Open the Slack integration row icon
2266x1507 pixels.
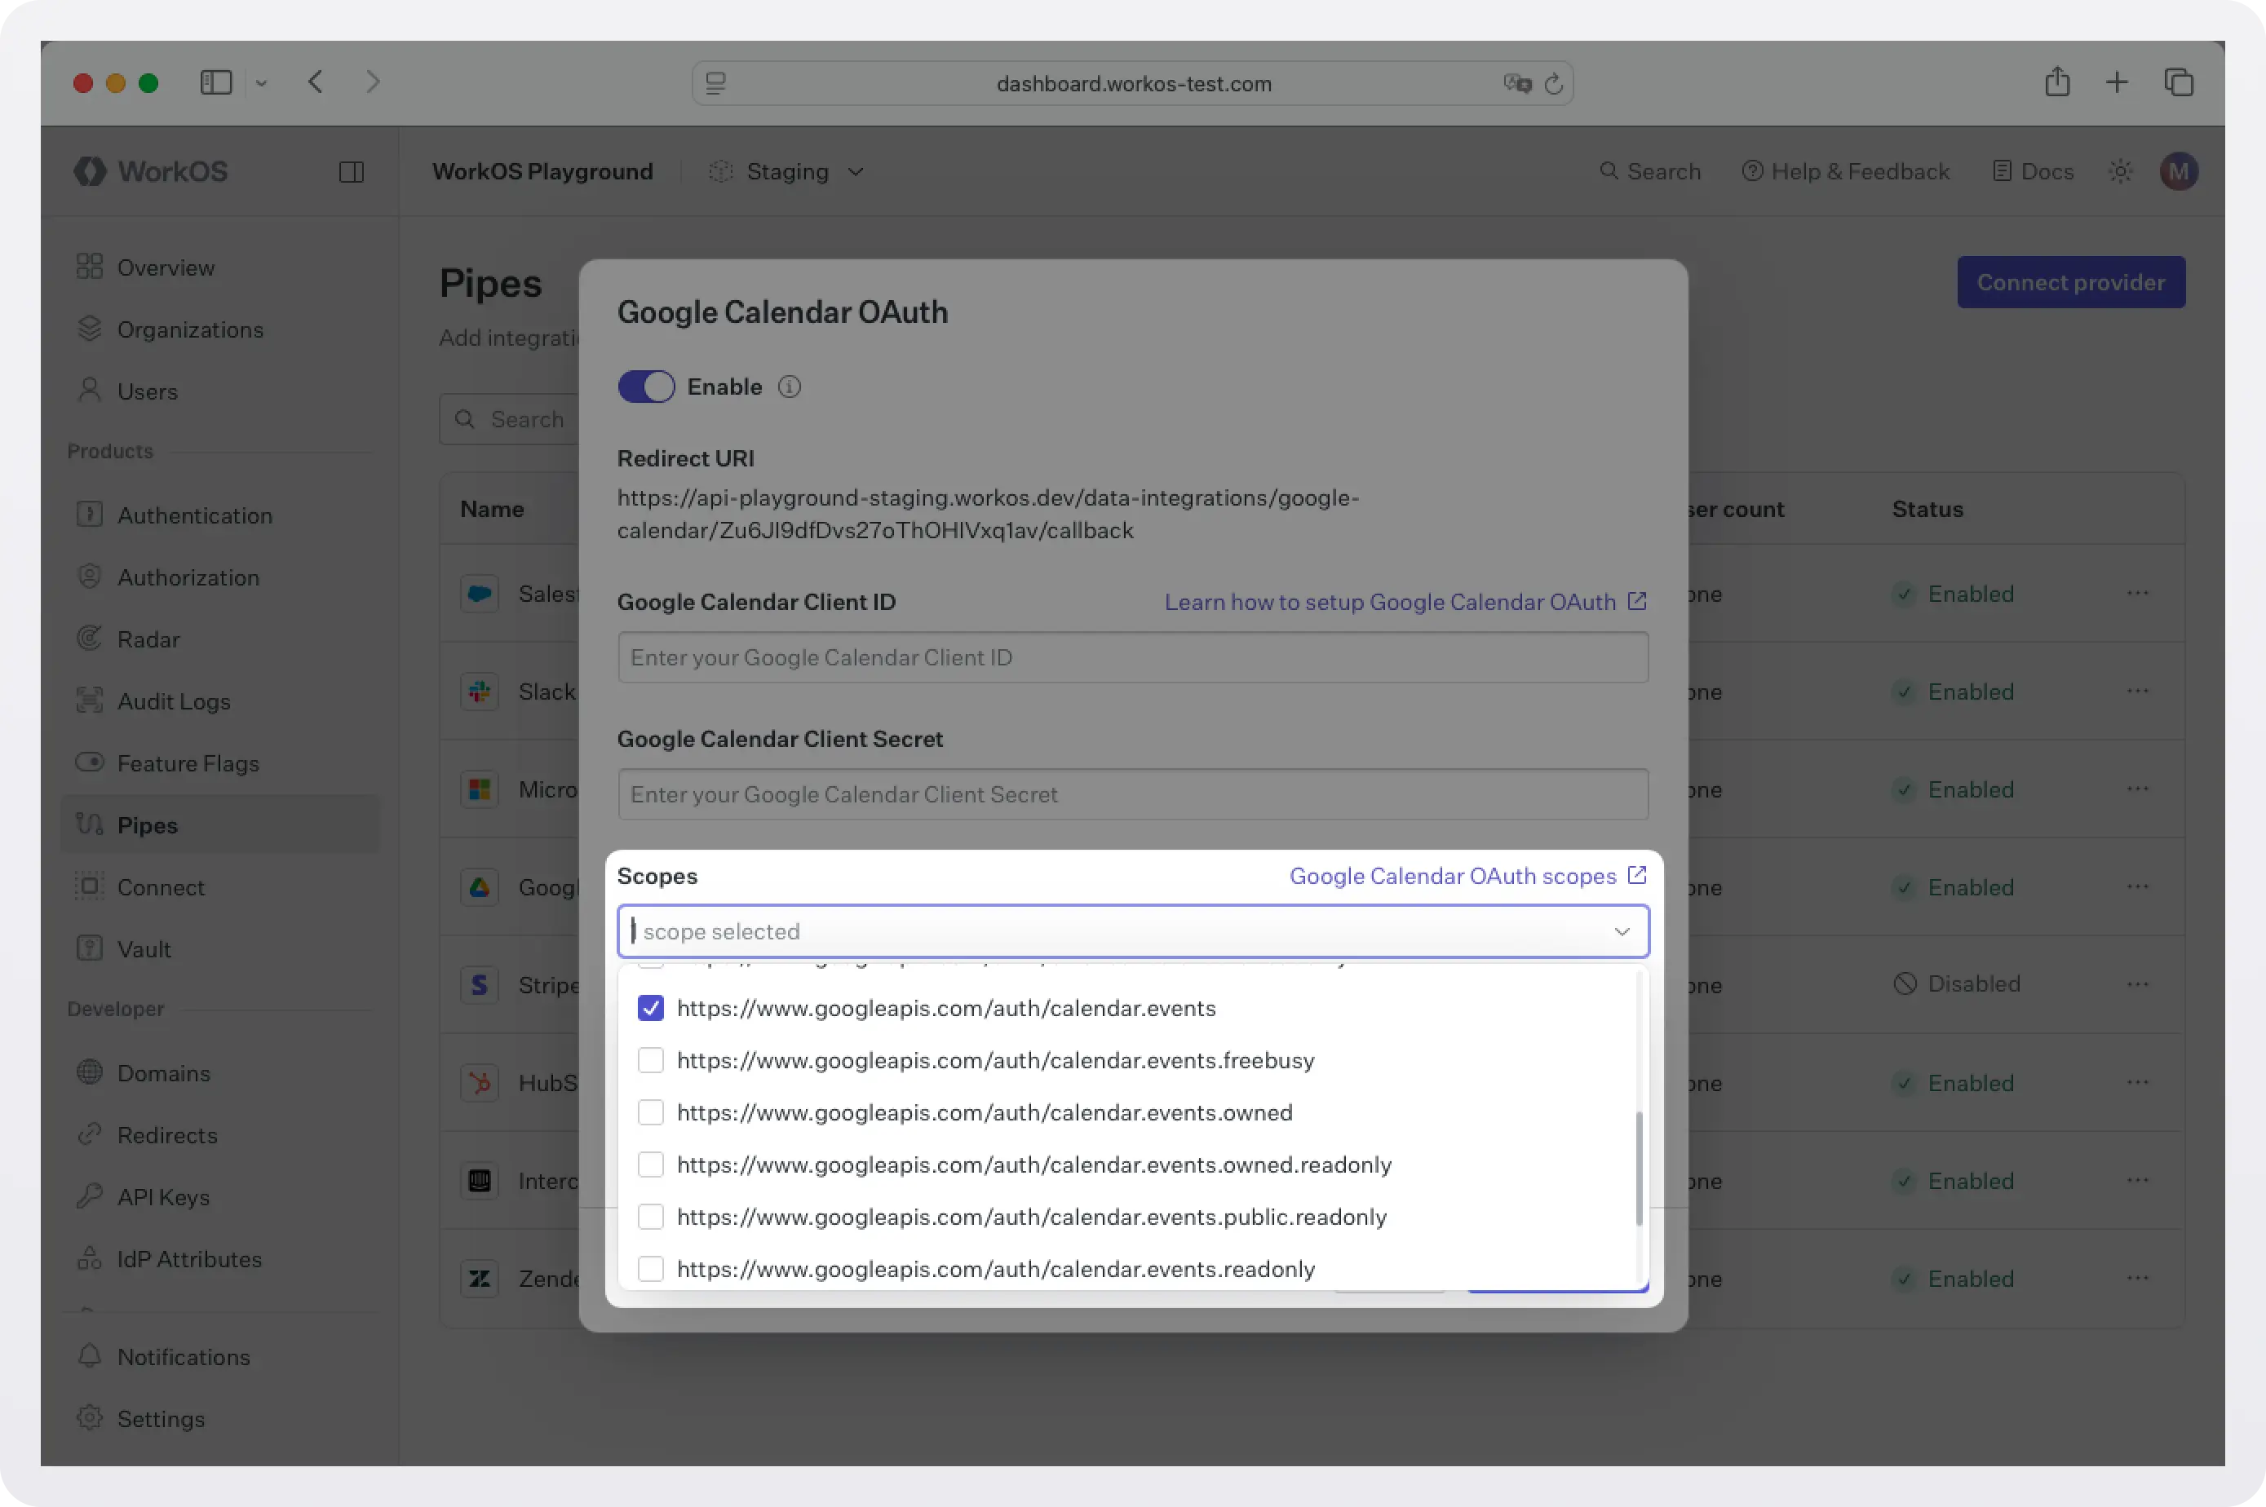click(480, 691)
